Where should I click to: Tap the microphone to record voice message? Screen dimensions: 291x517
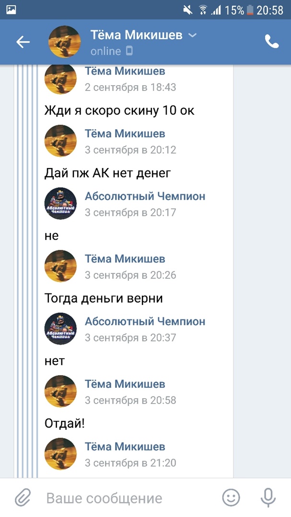268,498
